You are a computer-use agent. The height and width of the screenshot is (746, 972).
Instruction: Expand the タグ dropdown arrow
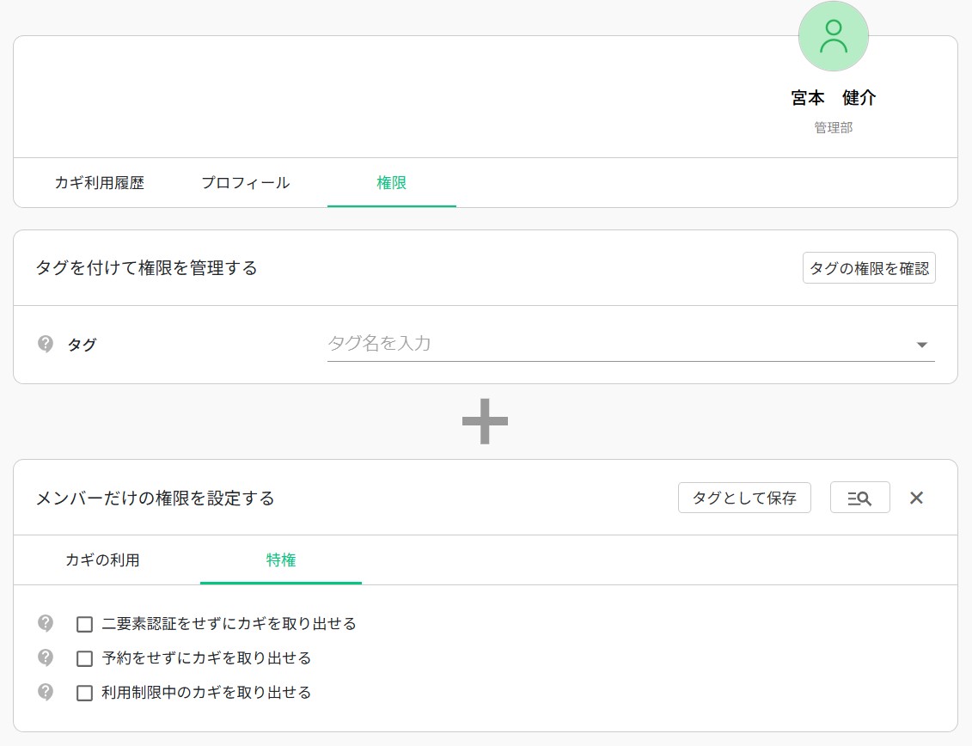921,345
